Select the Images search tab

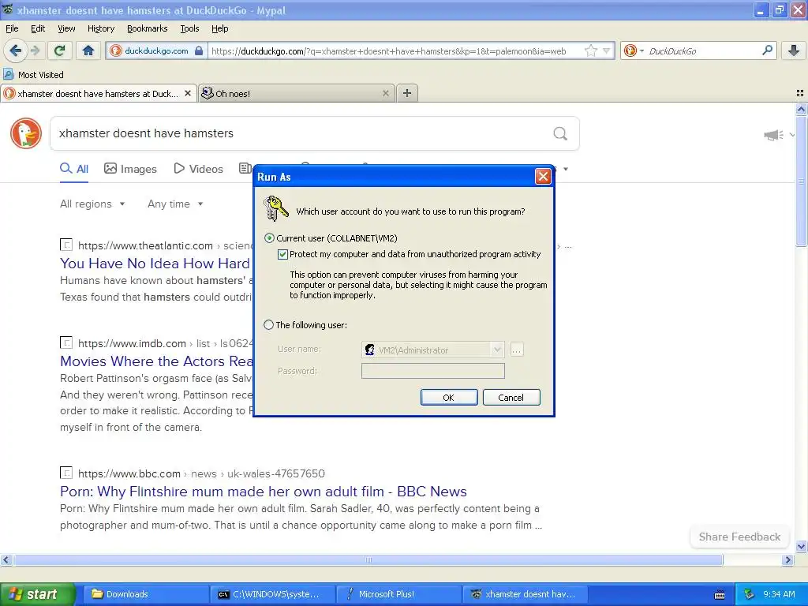click(130, 169)
